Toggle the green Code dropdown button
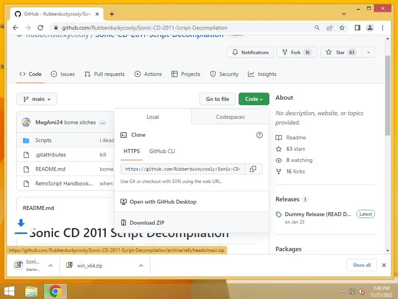Screen dimensions: 398x299 pos(254,99)
